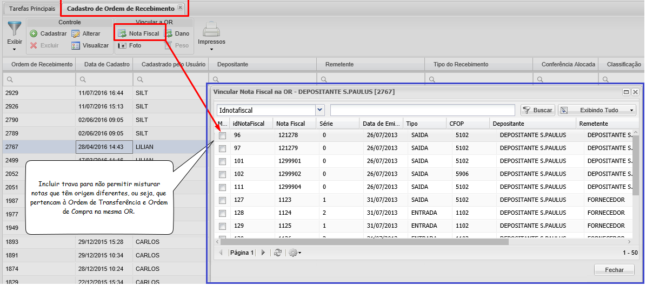Click the Foto camera icon
The height and width of the screenshot is (286, 646).
point(123,46)
